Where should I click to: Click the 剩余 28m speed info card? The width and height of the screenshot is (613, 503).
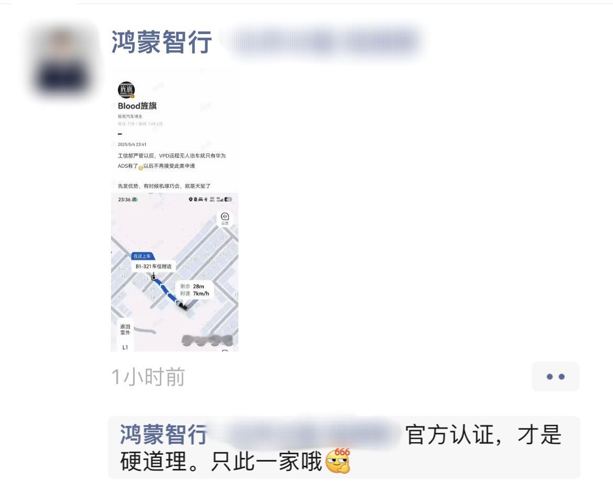point(195,290)
